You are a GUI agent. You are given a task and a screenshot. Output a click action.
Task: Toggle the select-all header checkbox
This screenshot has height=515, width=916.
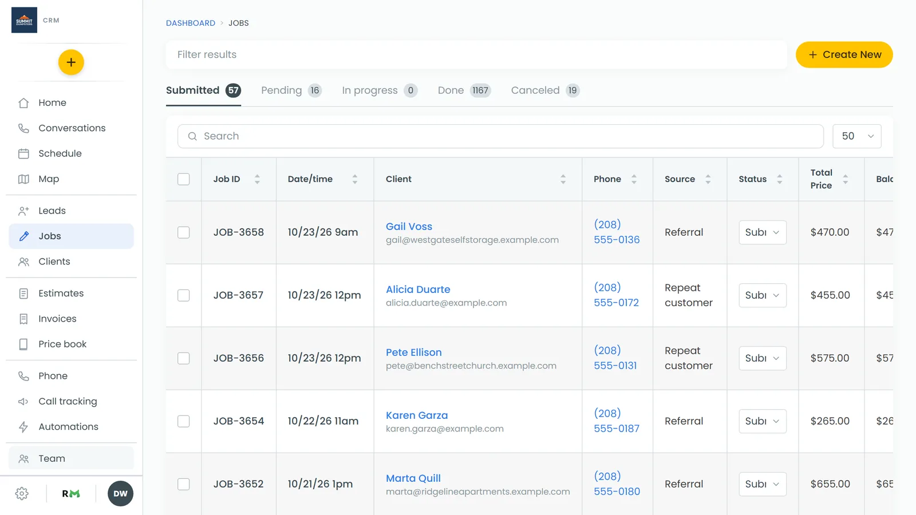click(x=183, y=179)
